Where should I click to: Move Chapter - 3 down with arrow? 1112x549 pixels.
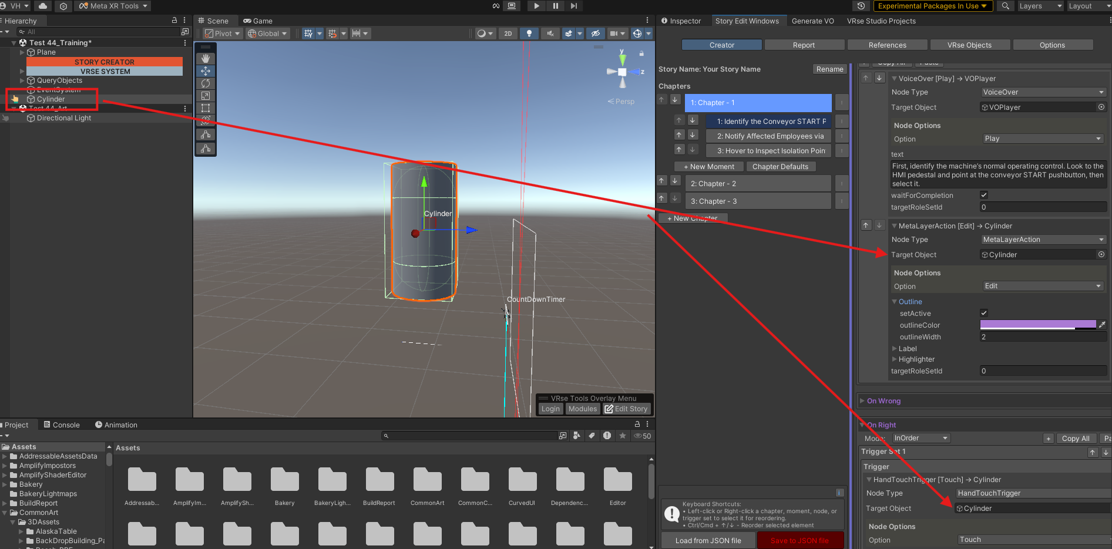(676, 198)
